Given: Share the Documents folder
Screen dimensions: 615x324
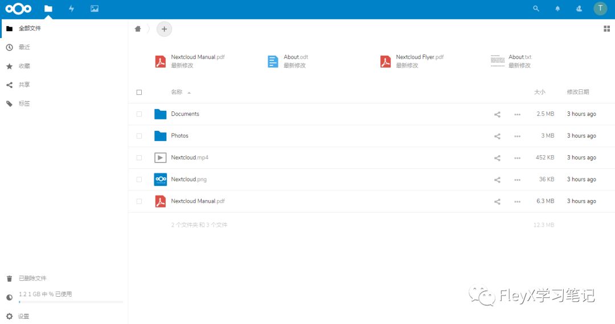Looking at the screenshot, I should coord(497,114).
